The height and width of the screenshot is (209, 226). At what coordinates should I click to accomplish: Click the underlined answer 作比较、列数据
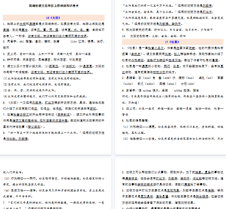[17, 139]
